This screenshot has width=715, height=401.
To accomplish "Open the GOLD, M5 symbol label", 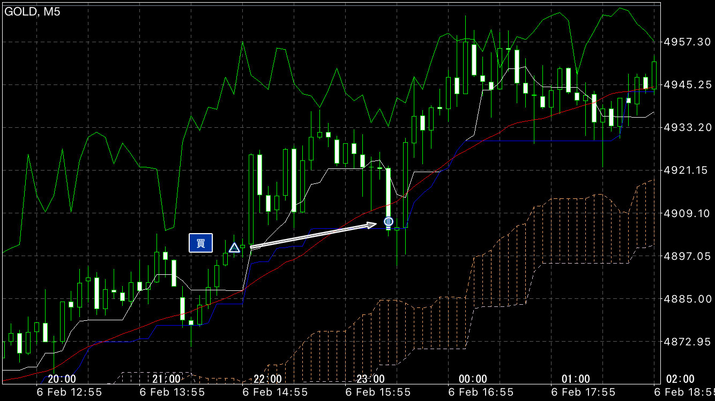I will (33, 12).
